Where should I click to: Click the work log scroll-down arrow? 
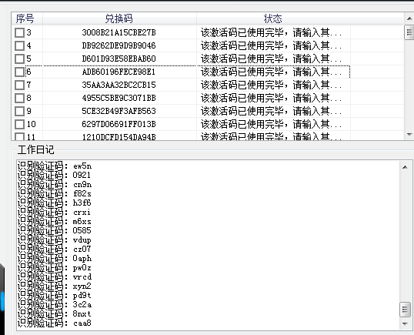pyautogui.click(x=405, y=323)
